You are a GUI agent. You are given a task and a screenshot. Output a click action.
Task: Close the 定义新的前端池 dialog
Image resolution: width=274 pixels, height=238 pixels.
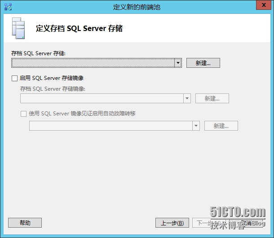click(264, 5)
